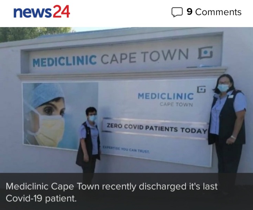The width and height of the screenshot is (253, 210).
Task: Click the caption about last Covid-19 patient
Action: (x=112, y=192)
